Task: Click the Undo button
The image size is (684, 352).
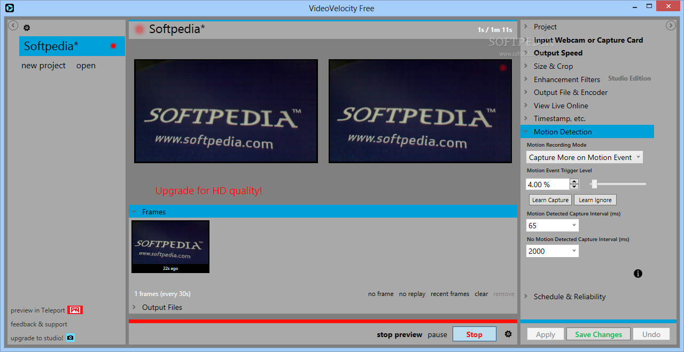Action: [x=651, y=334]
